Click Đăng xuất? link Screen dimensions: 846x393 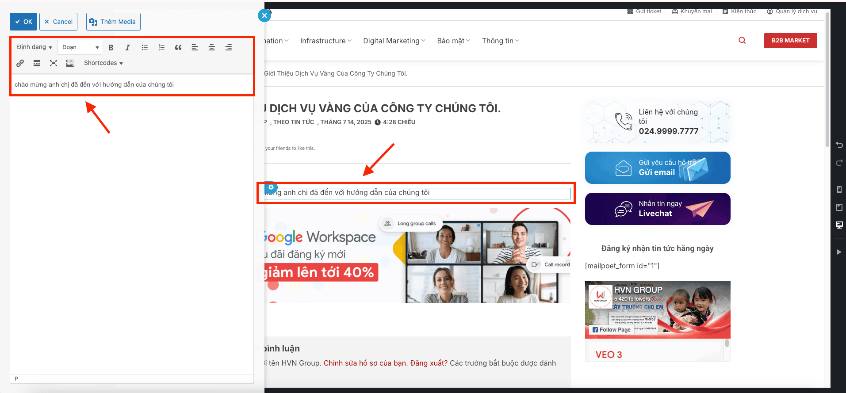tap(429, 363)
